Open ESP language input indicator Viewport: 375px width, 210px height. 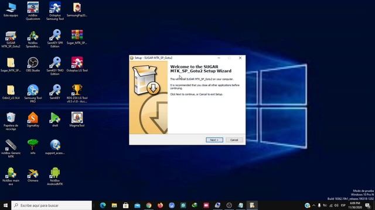click(x=343, y=205)
